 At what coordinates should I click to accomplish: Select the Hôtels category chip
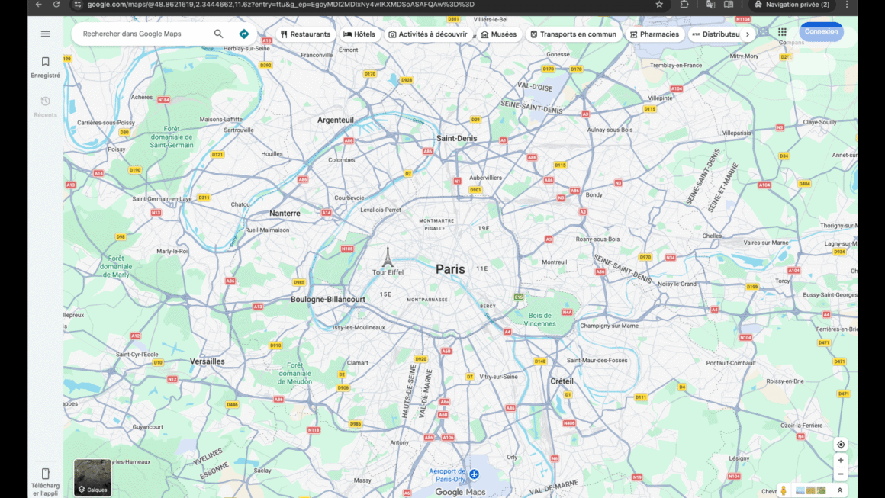[359, 34]
